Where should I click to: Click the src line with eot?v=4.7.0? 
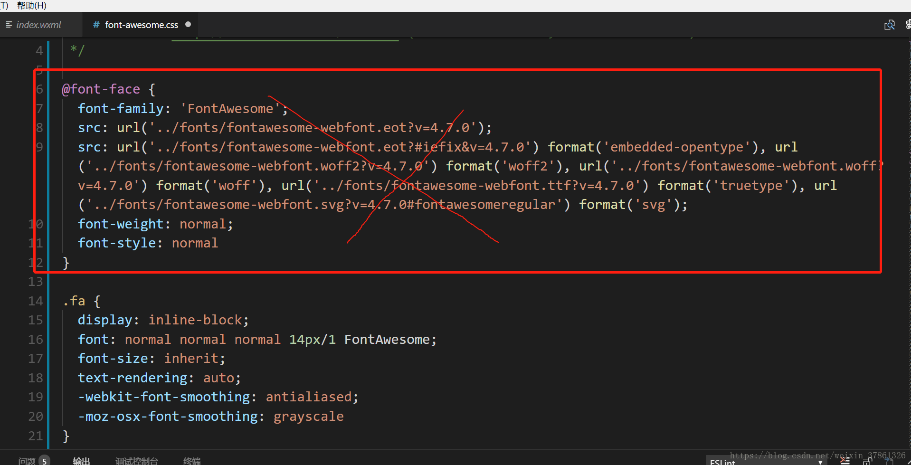point(285,128)
